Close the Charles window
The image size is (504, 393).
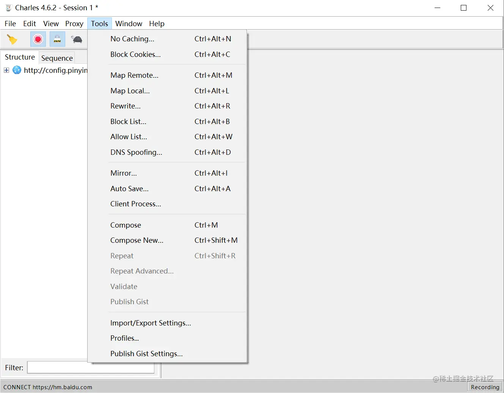(490, 8)
